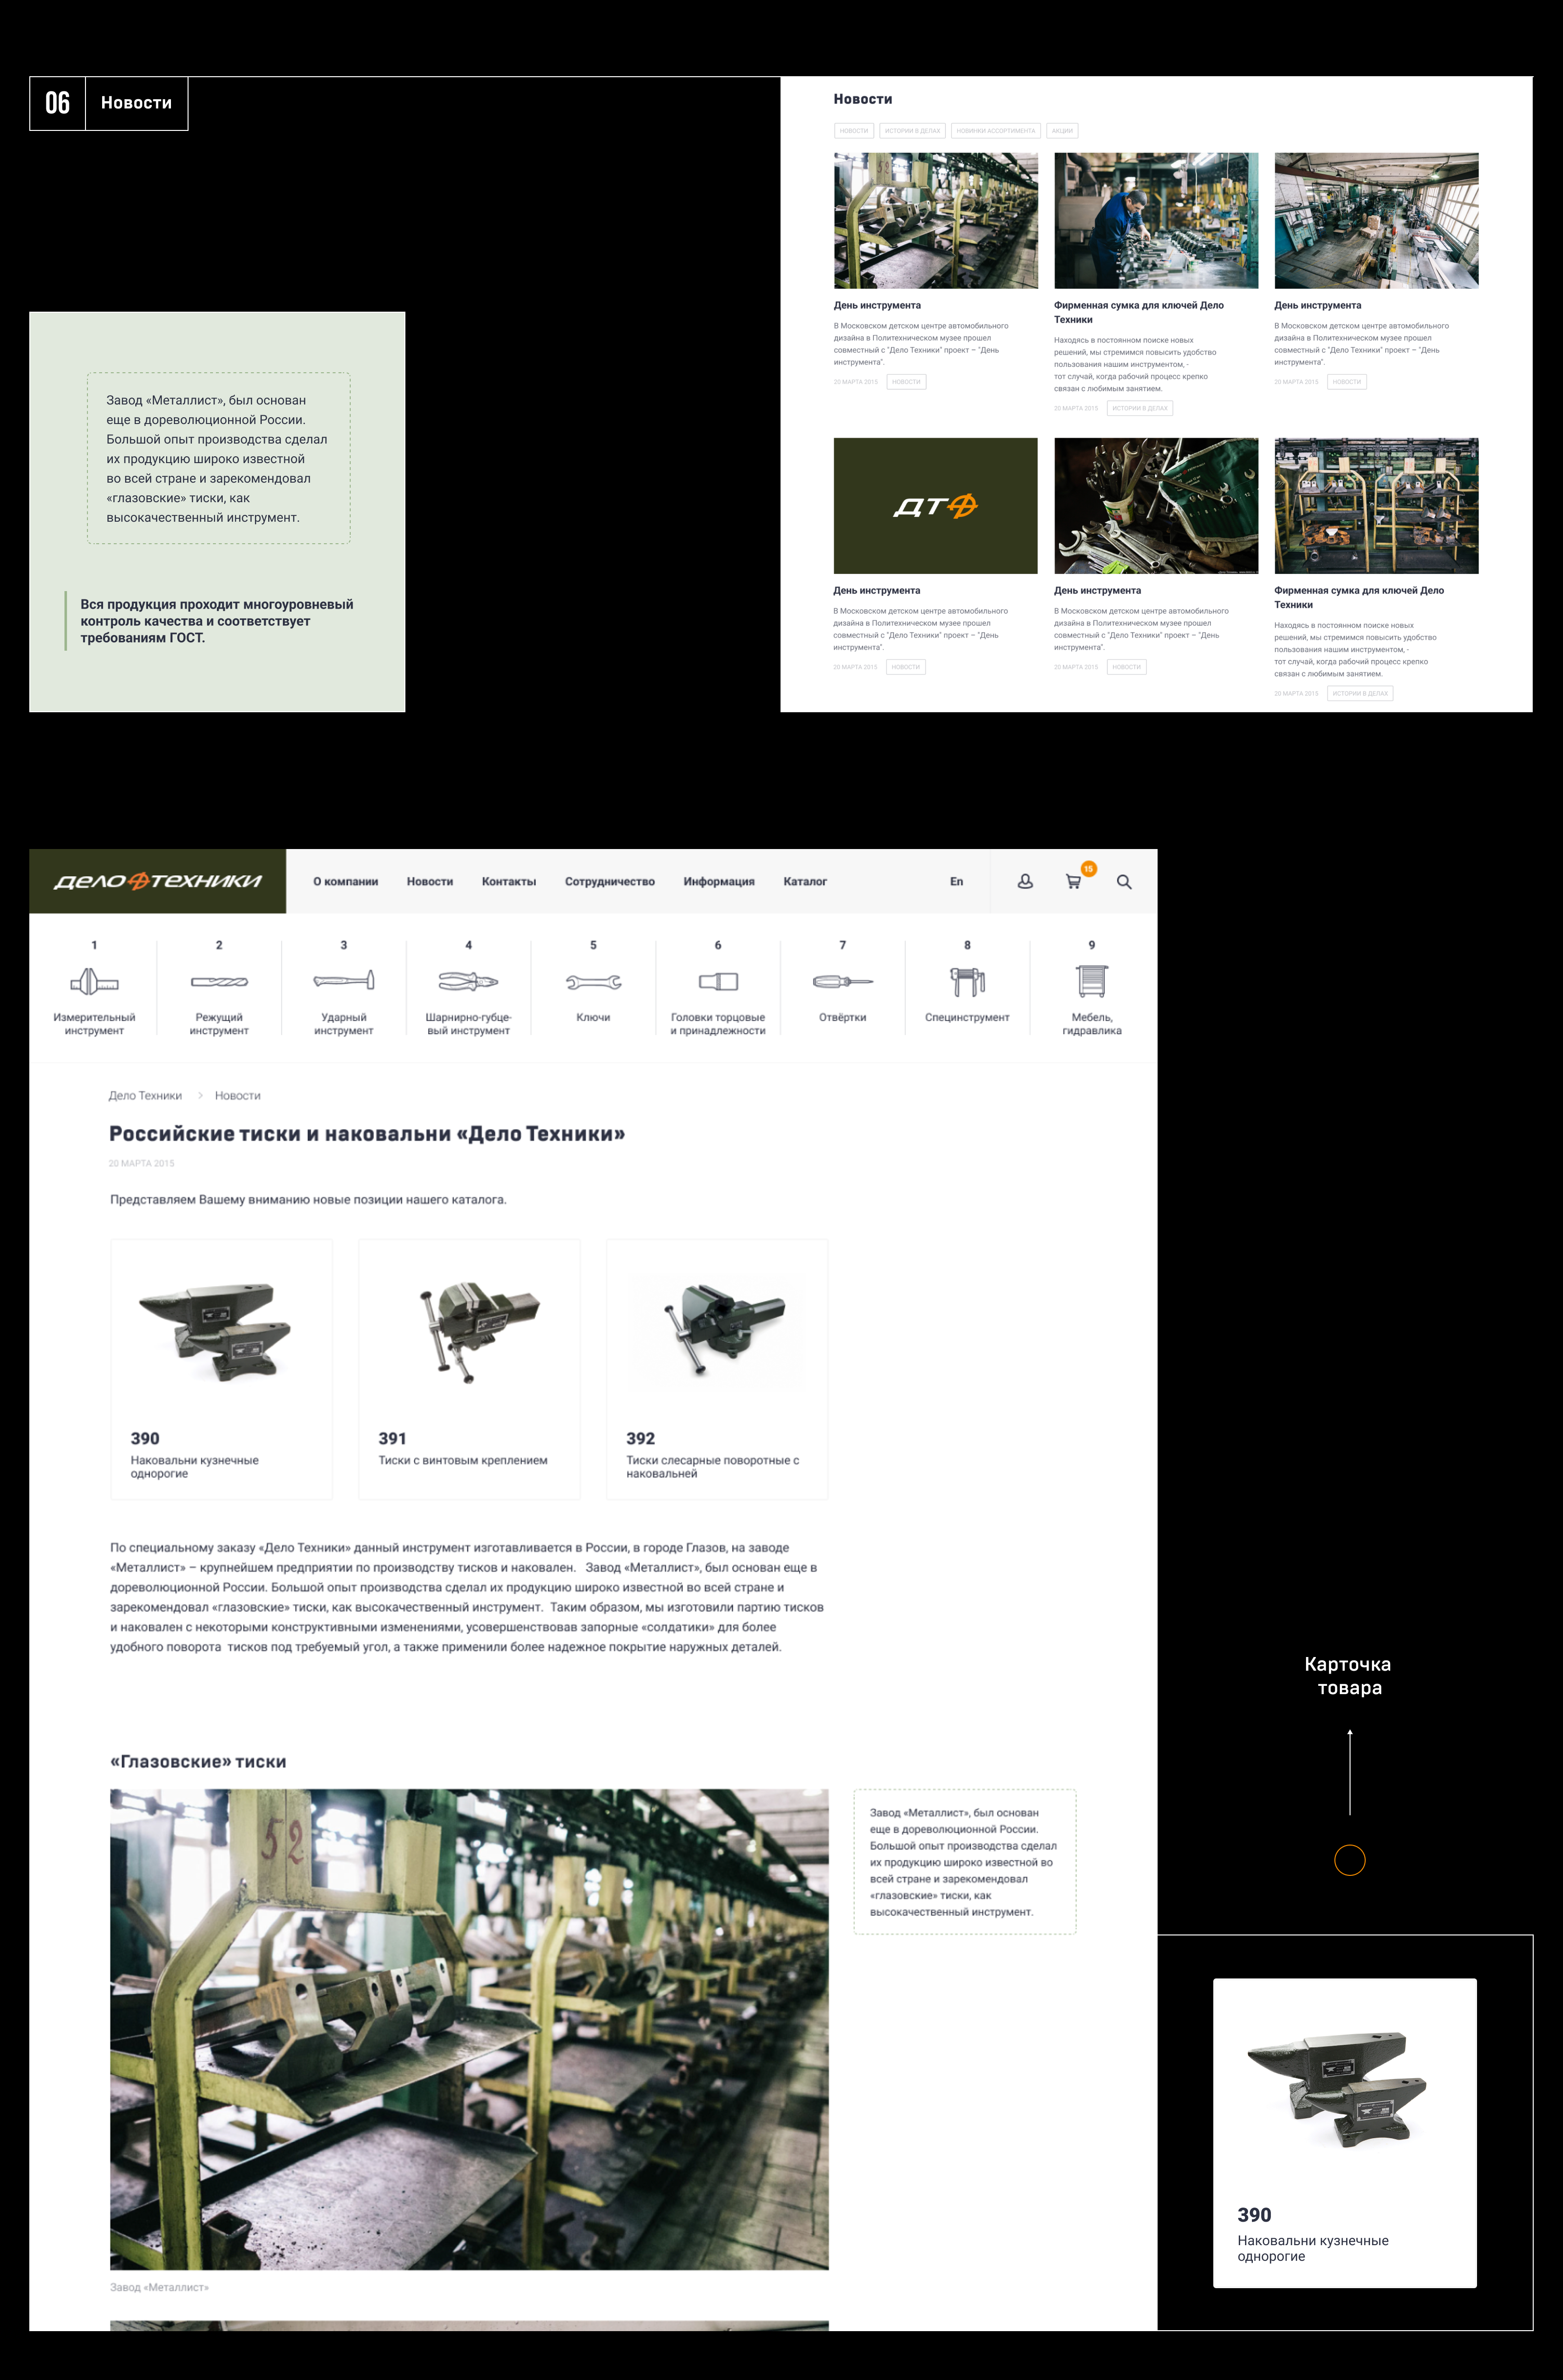Screen dimensions: 1563x2380
Task: Select the Wrench keys category icon
Action: 593,982
